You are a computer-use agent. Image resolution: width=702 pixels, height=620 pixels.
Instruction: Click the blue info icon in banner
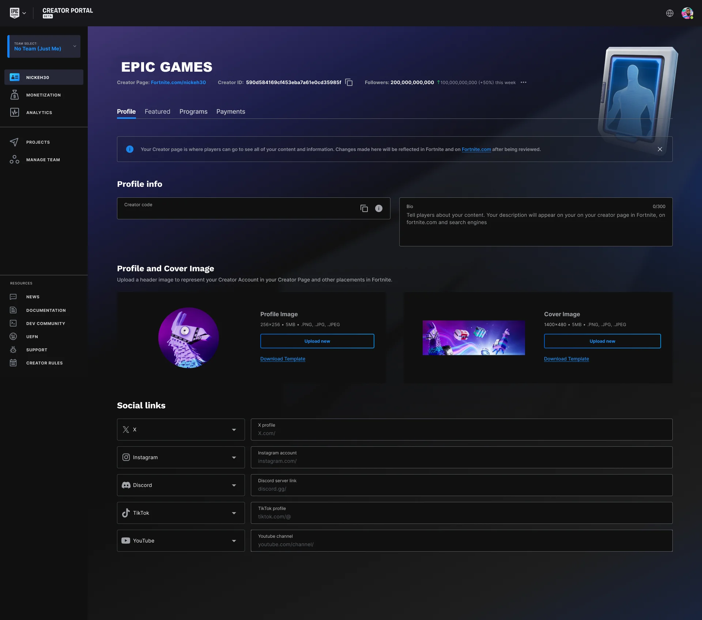pos(130,149)
